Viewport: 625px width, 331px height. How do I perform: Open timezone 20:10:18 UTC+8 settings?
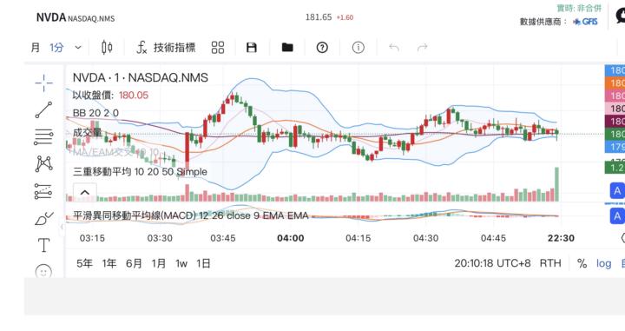tap(492, 263)
